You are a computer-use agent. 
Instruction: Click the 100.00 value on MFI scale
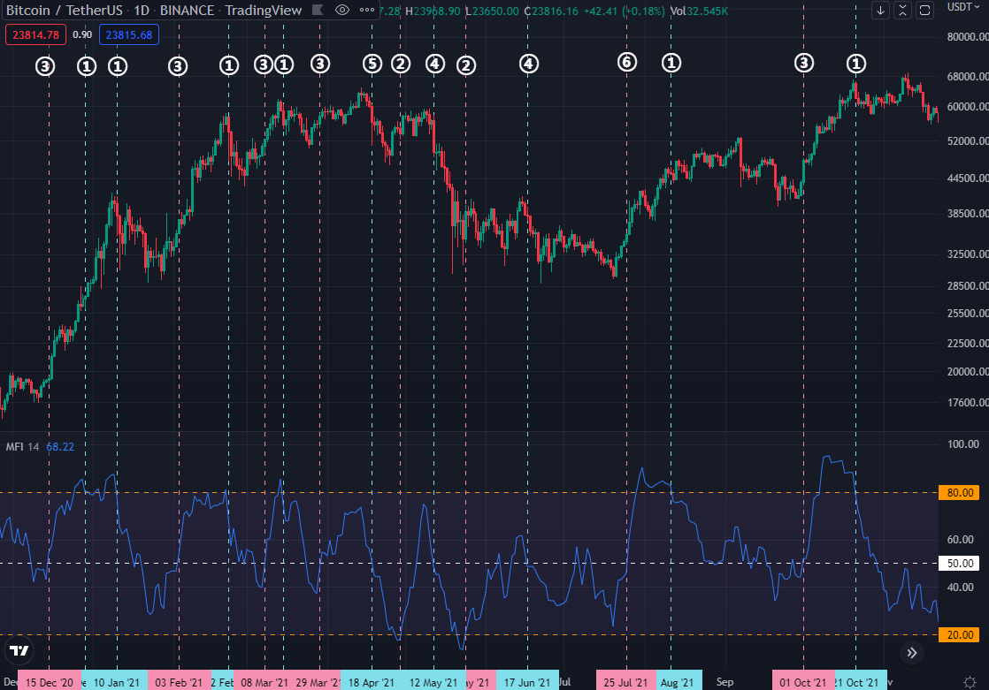(963, 444)
